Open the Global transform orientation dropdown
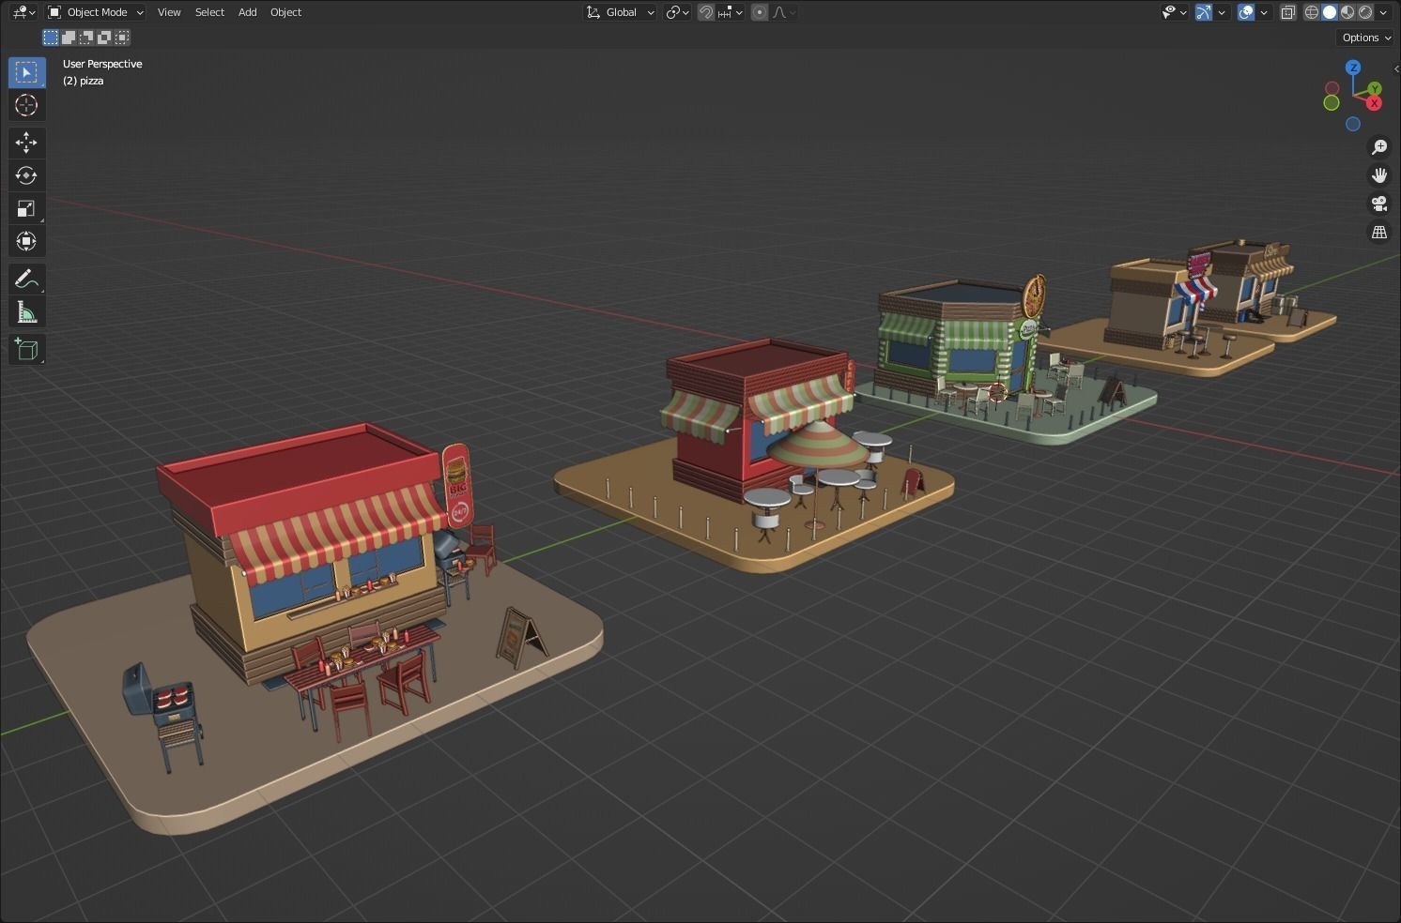Image resolution: width=1401 pixels, height=923 pixels. pyautogui.click(x=620, y=12)
